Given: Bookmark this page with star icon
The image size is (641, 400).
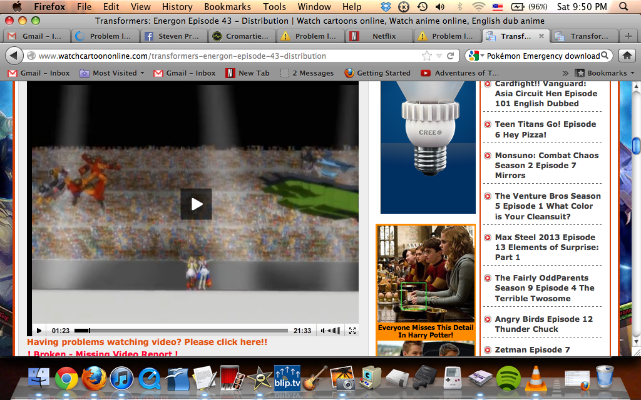Looking at the screenshot, I should tap(427, 56).
